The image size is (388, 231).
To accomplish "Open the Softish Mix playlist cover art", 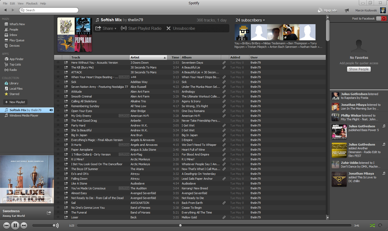I will pos(75,35).
